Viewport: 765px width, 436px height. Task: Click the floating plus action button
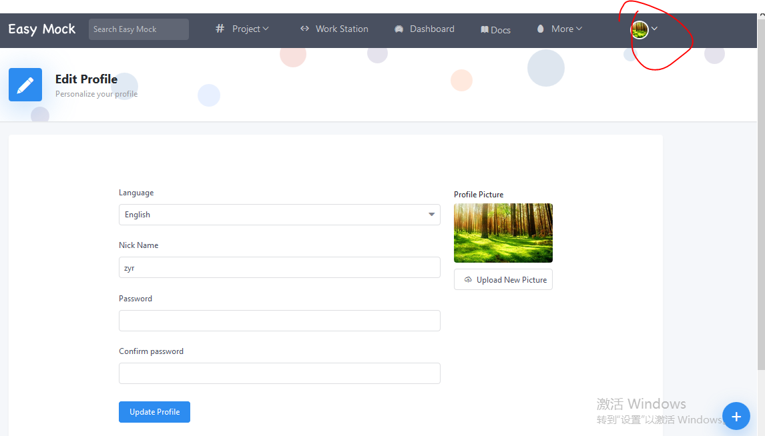(x=736, y=416)
